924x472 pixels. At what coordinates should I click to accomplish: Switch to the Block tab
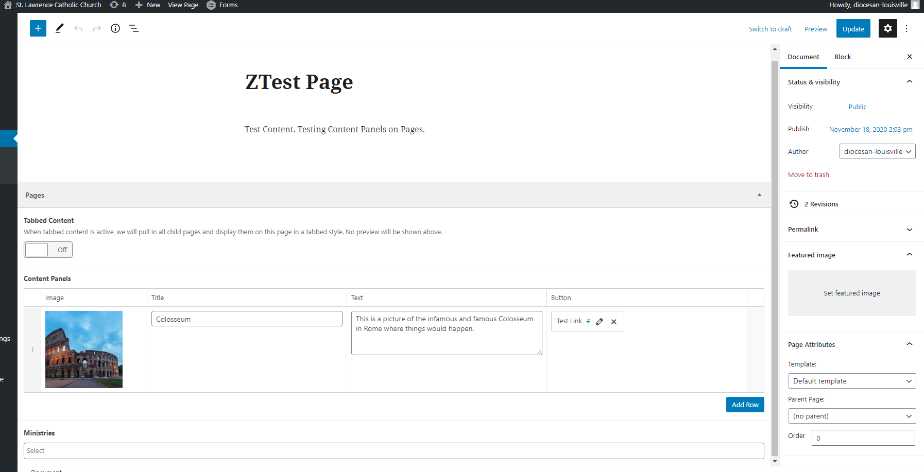[843, 57]
